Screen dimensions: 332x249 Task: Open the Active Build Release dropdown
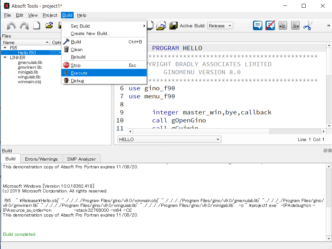[220, 26]
